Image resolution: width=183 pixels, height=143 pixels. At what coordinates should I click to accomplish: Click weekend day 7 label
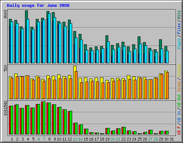pyautogui.click(x=44, y=139)
